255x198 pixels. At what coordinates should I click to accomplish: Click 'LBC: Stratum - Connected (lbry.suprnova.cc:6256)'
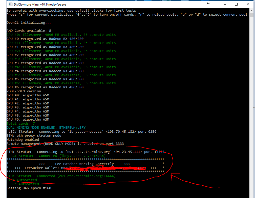57,156
